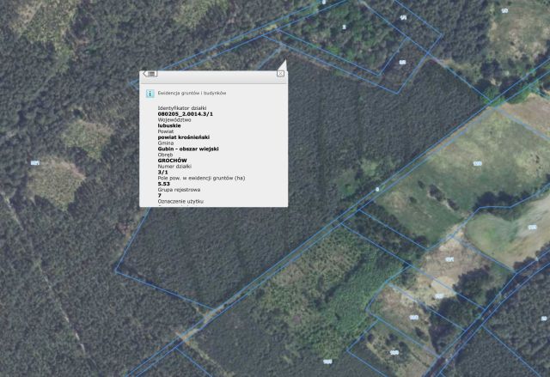
Task: Select the registry group value '7'
Action: [x=160, y=196]
